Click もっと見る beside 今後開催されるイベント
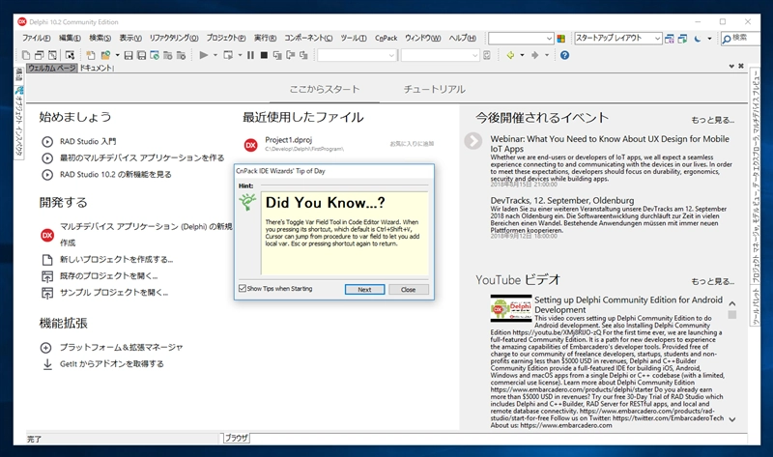The image size is (773, 457). point(712,120)
